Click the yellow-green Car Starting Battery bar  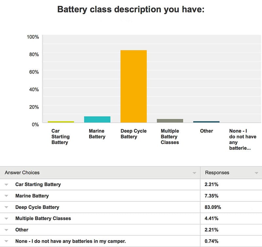(61, 122)
